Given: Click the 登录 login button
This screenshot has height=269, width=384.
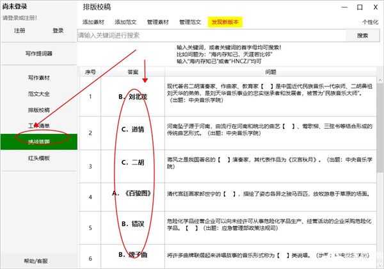Looking at the screenshot, I should tap(58, 30).
